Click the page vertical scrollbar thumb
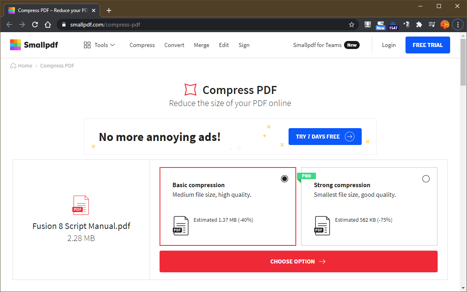The width and height of the screenshot is (467, 292). (463, 62)
